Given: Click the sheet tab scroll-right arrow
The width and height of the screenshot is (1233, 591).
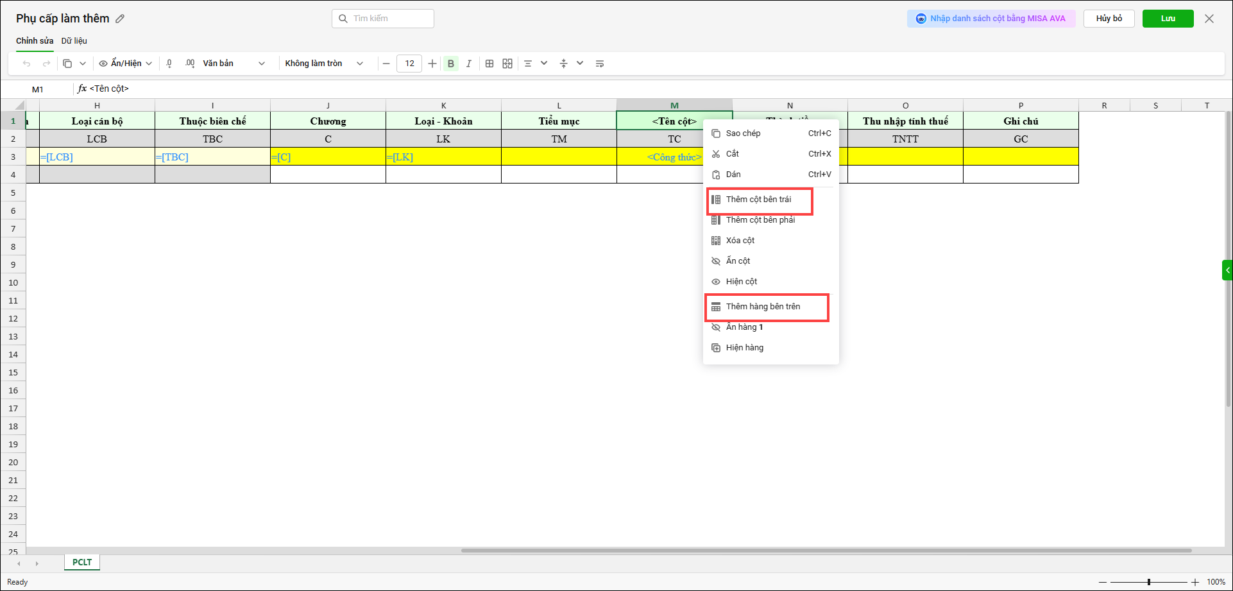Looking at the screenshot, I should (37, 563).
